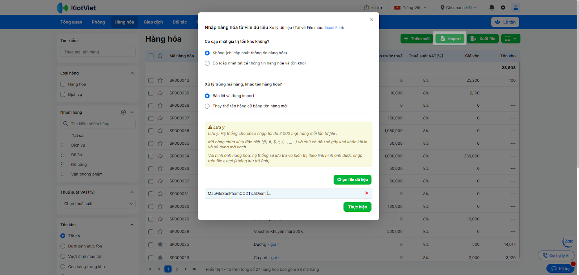Choose "Thay thế tên hàng cũ" option
Image resolution: width=579 pixels, height=275 pixels.
point(207,106)
